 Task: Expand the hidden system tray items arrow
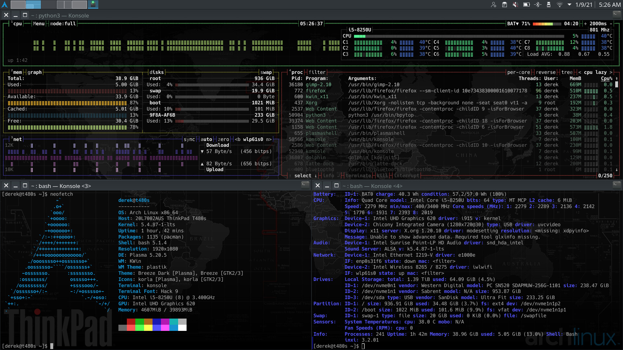(569, 5)
